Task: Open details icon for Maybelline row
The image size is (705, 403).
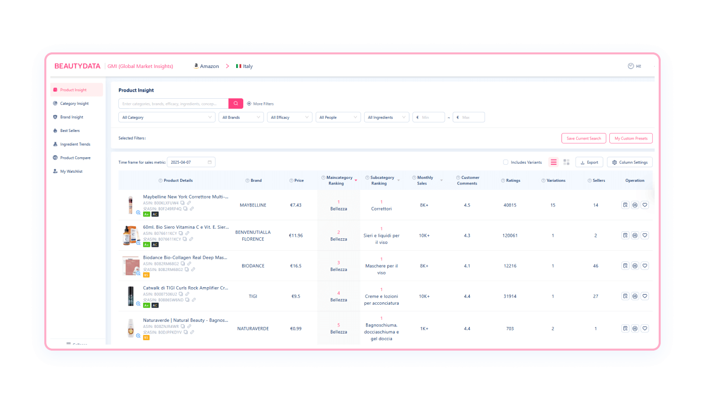Action: [625, 205]
